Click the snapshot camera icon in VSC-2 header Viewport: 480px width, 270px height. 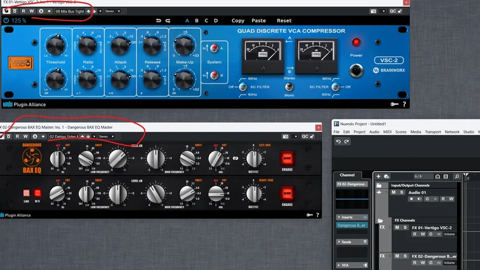click(x=373, y=11)
